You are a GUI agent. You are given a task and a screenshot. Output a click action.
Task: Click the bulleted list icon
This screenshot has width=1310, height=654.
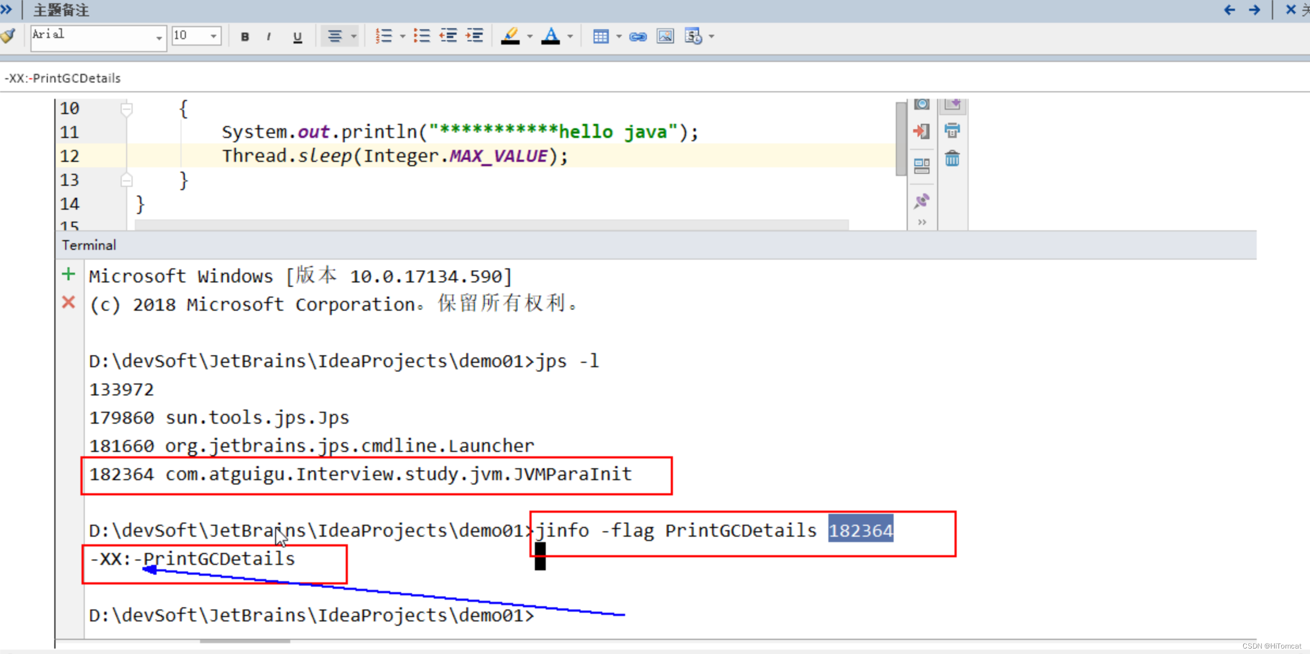(421, 36)
